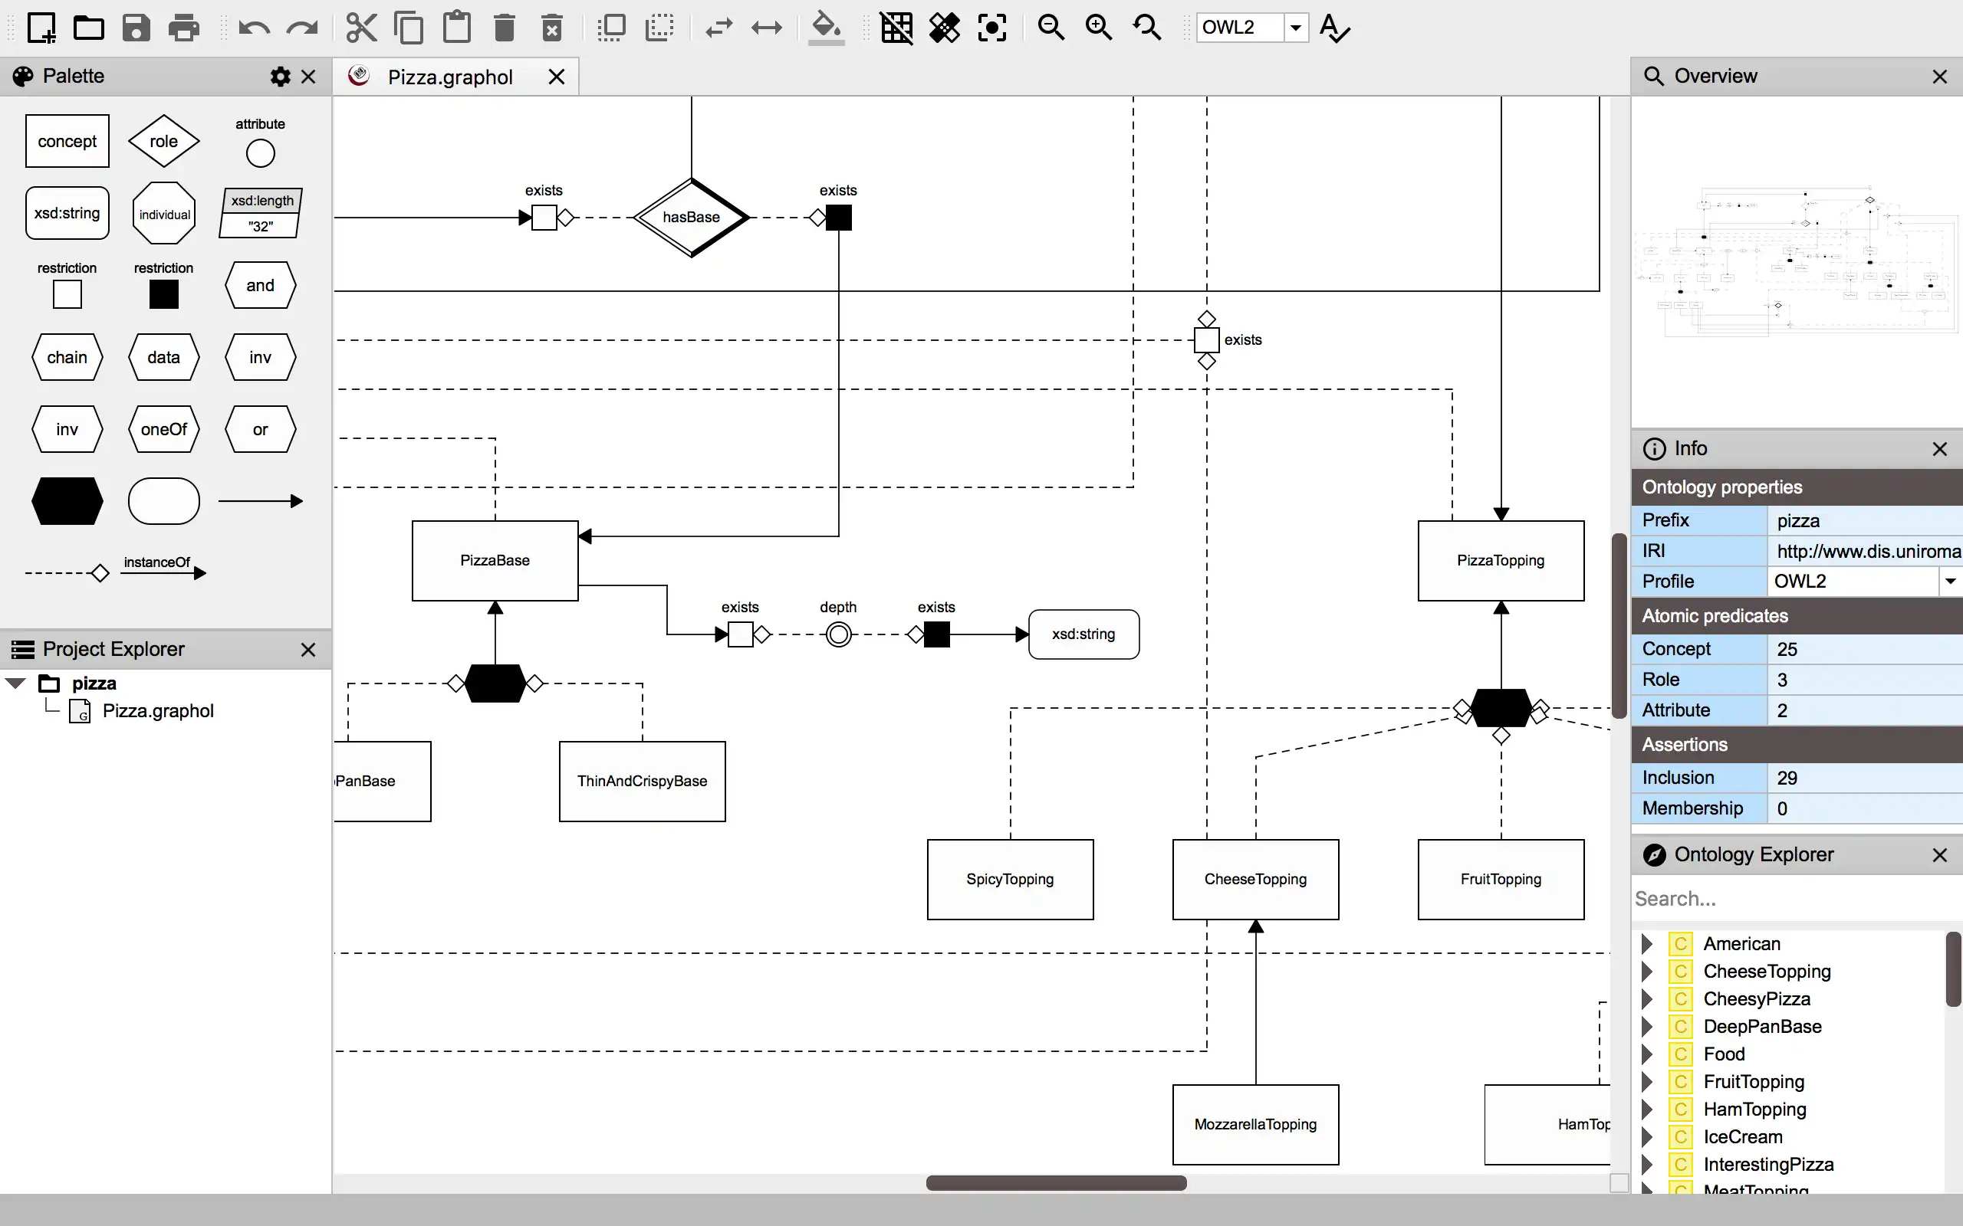Select the restriction black square tool

(163, 293)
